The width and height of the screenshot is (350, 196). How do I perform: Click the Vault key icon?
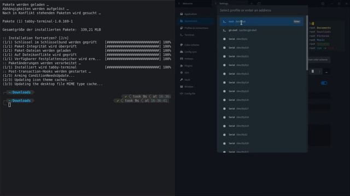[x=182, y=79]
